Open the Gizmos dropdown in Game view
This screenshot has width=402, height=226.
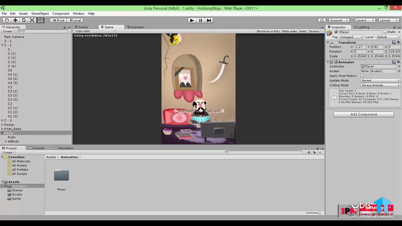315,31
